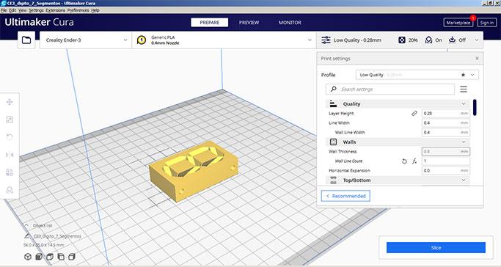Image resolution: width=501 pixels, height=267 pixels.
Task: Switch to right side view cube icon
Action: click(72, 257)
